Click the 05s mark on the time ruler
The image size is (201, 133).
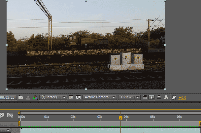pos(152,117)
